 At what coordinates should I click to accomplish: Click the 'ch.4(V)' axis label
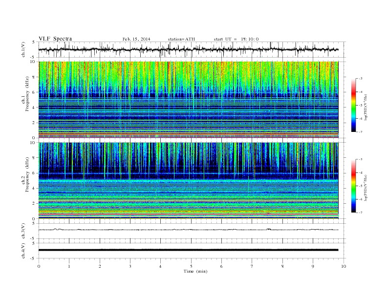pos(23,251)
